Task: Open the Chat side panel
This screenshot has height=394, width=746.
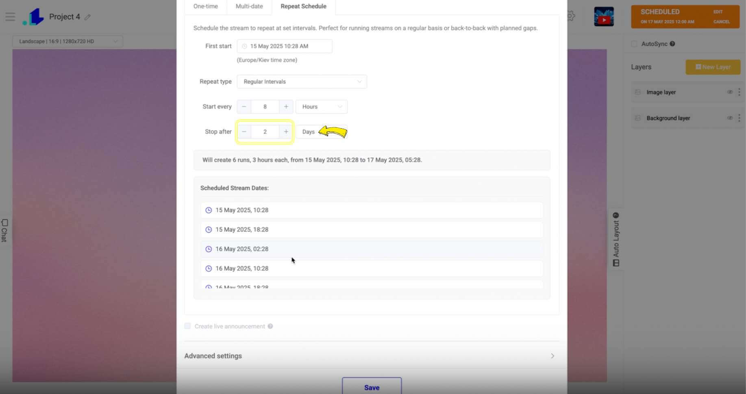Action: 4,230
